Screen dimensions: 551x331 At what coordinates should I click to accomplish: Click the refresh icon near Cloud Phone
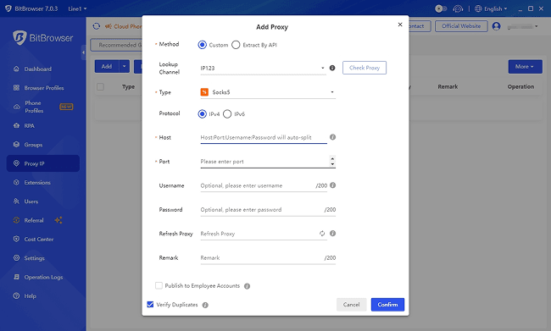click(97, 26)
